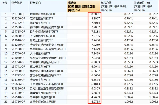The width and height of the screenshot is (159, 105).
Task: Click the 6.9803 change value
Action: [x=95, y=62]
